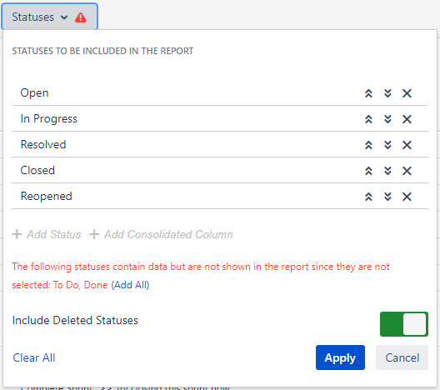The image size is (440, 390).
Task: Move the Open status down
Action: 387,93
